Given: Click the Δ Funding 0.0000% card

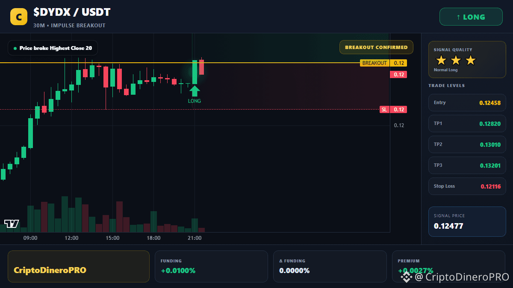Looking at the screenshot, I should pos(330,266).
